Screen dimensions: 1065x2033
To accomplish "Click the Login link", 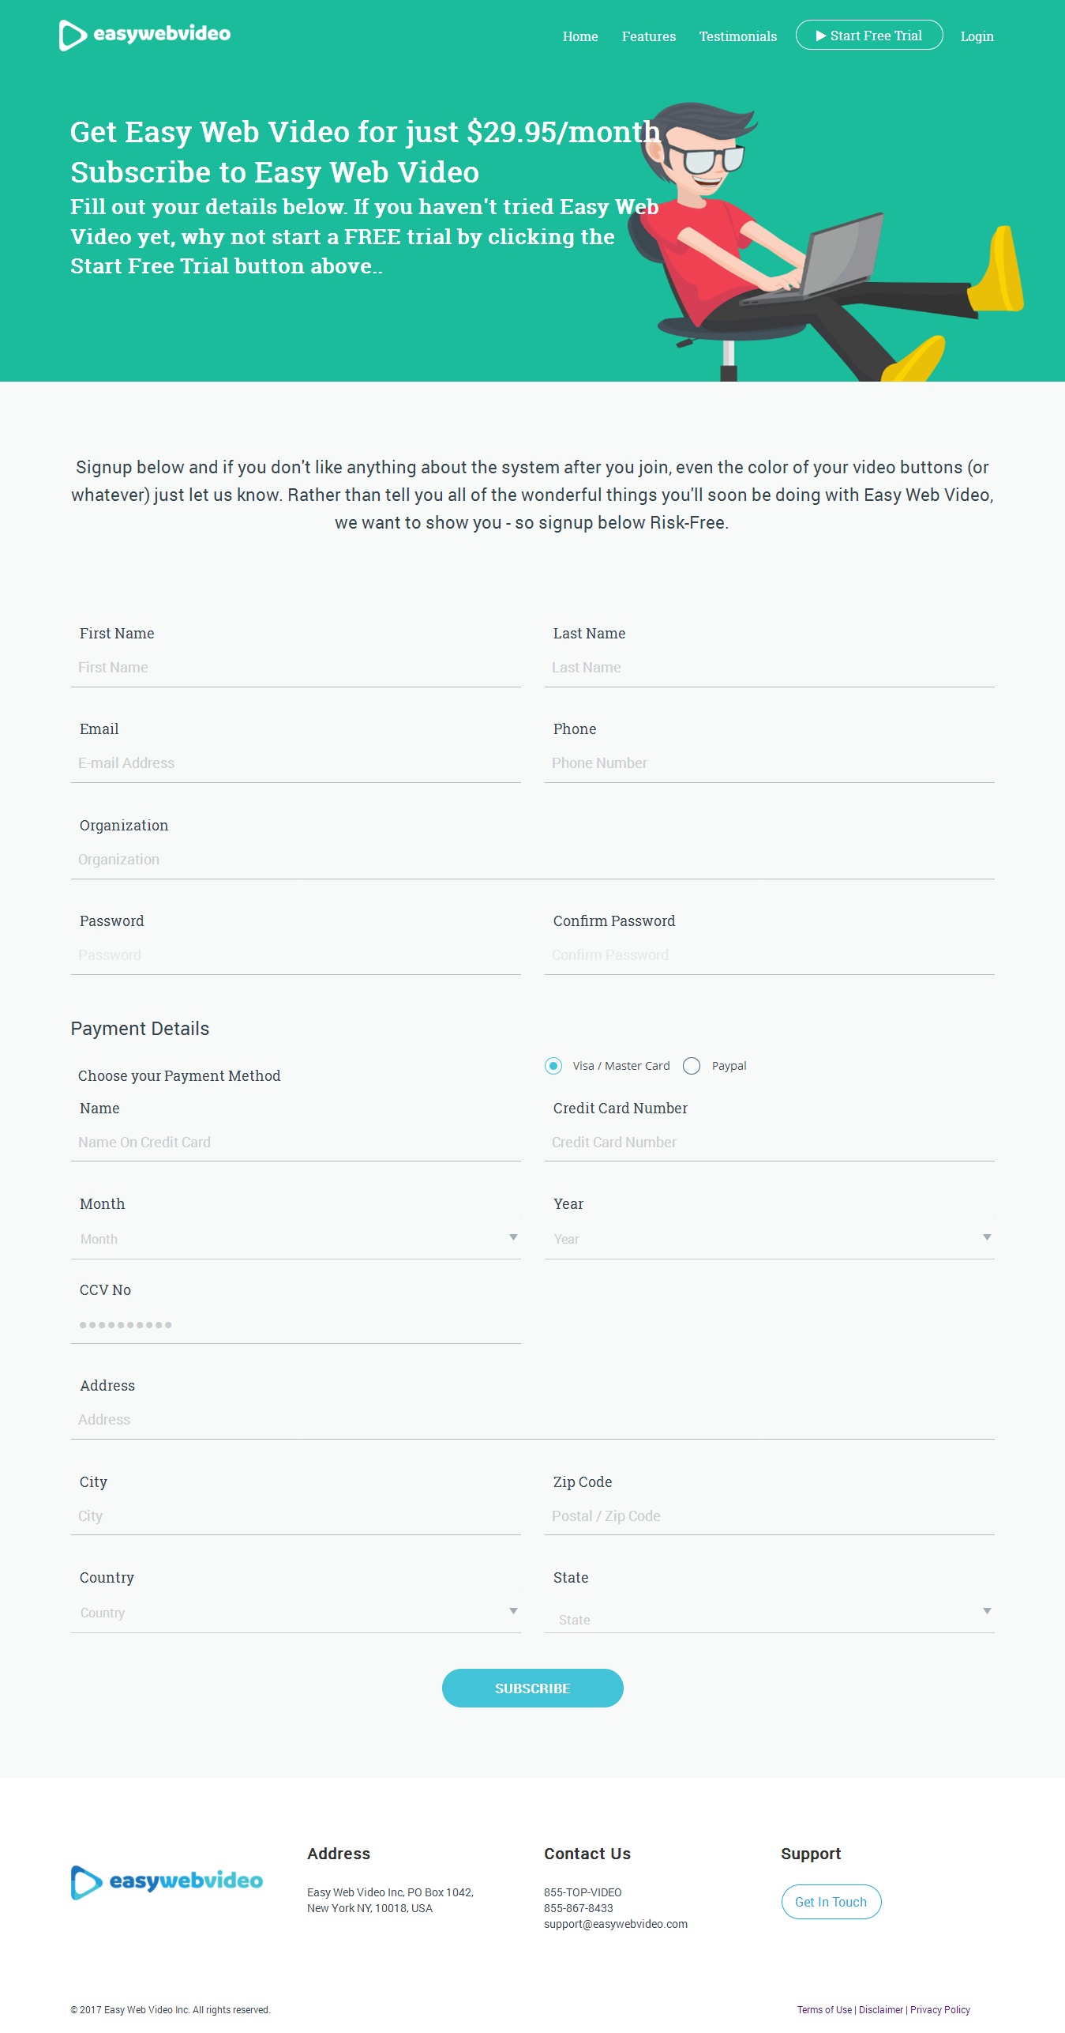I will [x=977, y=36].
